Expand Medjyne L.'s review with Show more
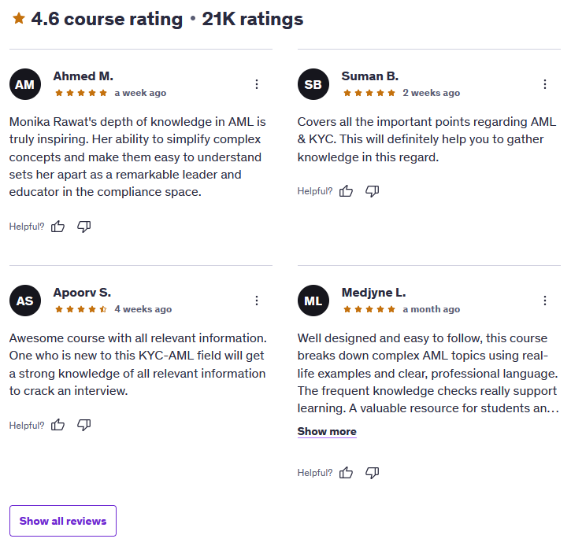Image resolution: width=571 pixels, height=546 pixels. [327, 431]
